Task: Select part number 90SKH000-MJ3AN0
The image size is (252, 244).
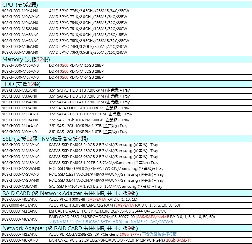Action: (20, 96)
